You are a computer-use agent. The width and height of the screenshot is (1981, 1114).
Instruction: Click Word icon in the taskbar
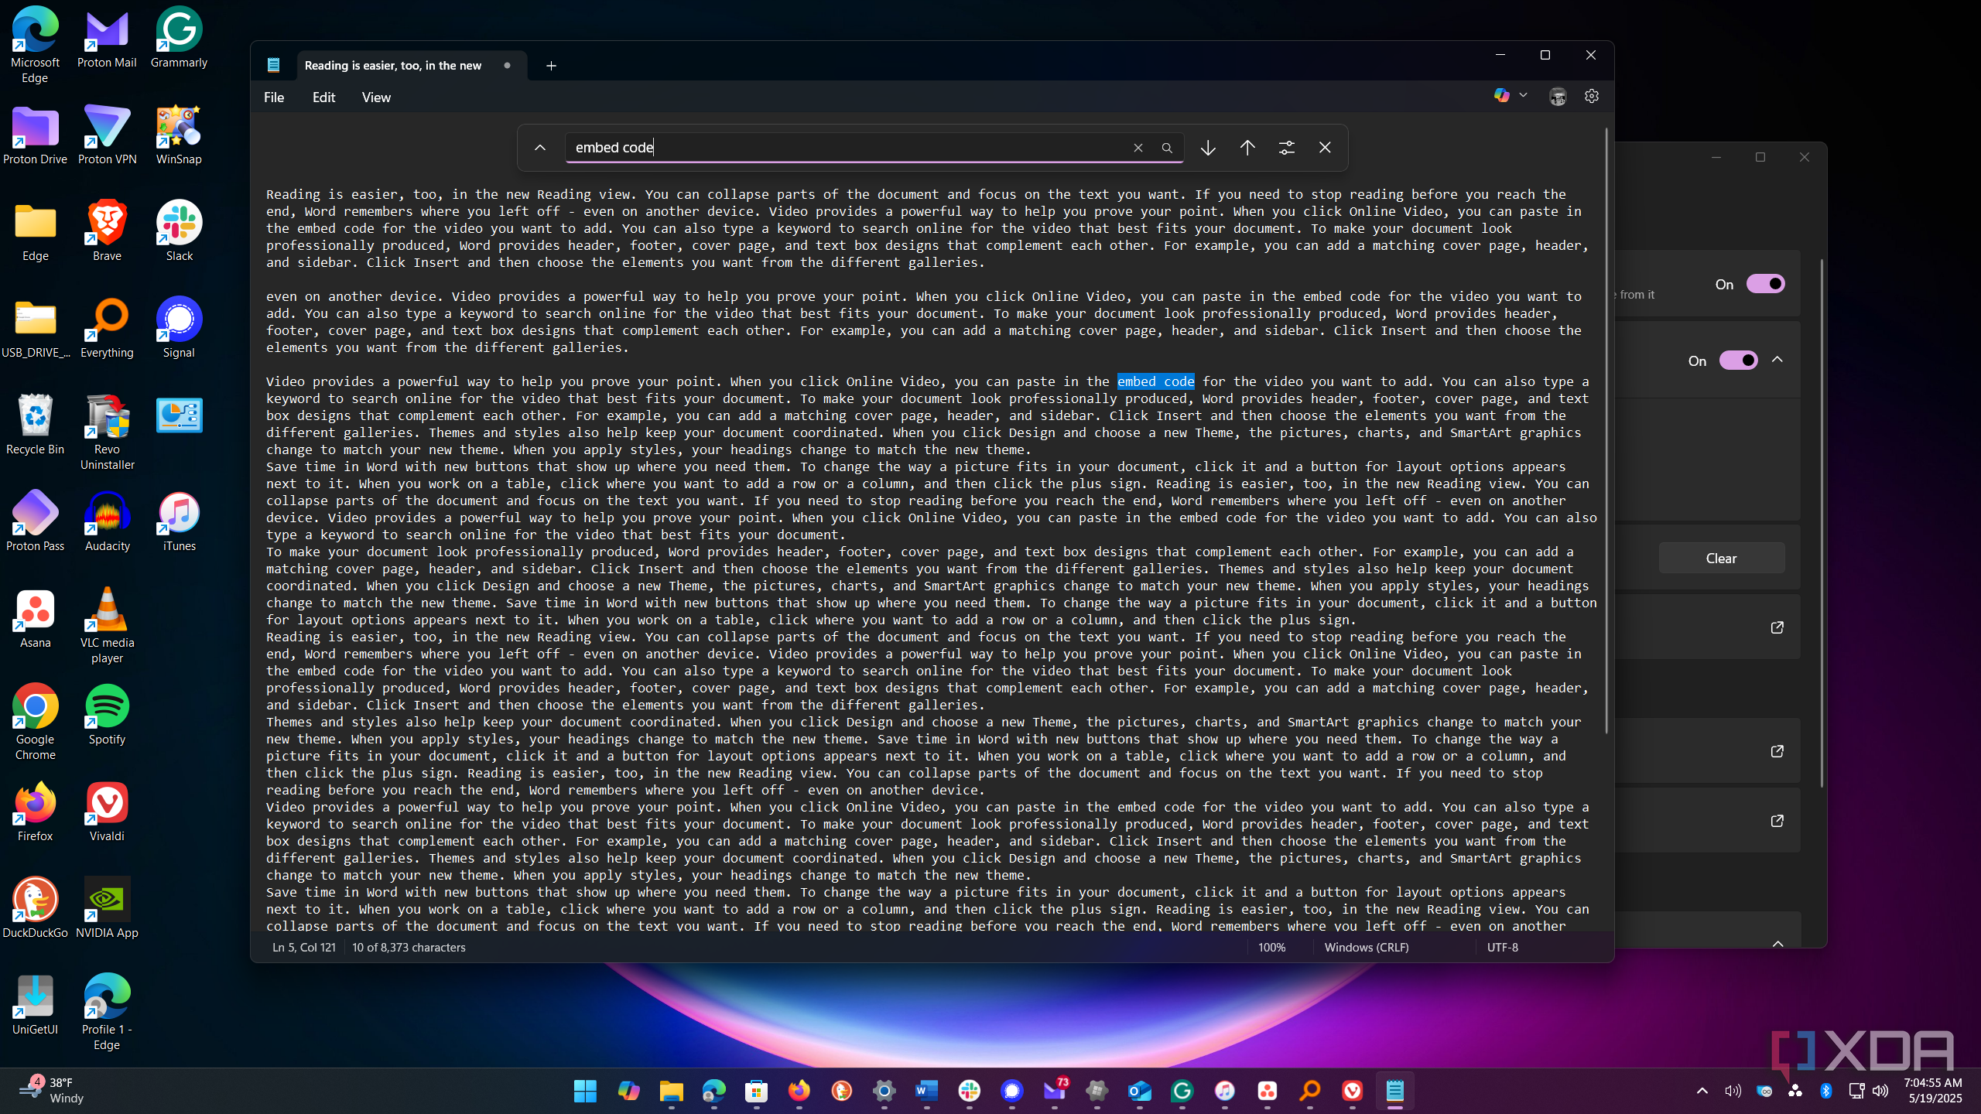pos(926,1091)
